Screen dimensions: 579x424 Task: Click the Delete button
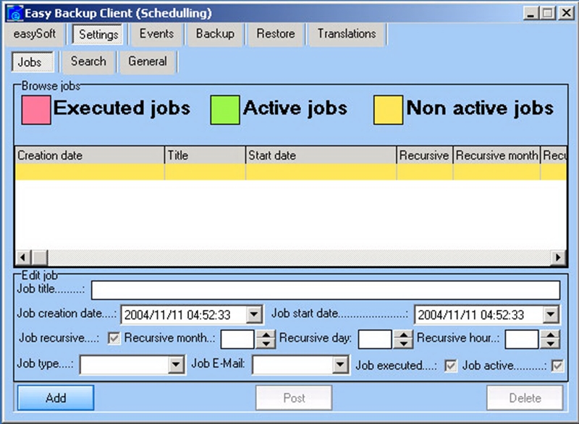point(524,398)
